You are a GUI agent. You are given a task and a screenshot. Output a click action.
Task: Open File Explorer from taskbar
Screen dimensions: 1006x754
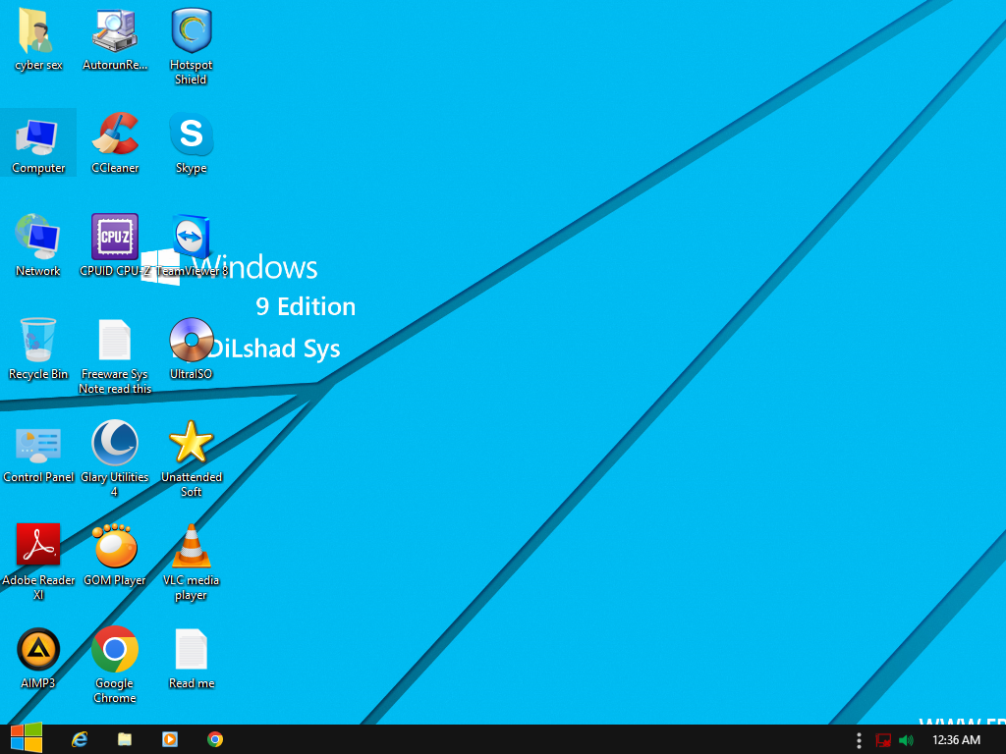point(125,739)
